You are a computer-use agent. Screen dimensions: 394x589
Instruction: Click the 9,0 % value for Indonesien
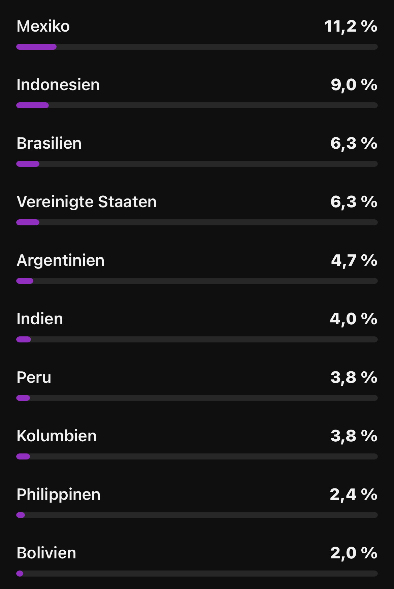pyautogui.click(x=354, y=85)
